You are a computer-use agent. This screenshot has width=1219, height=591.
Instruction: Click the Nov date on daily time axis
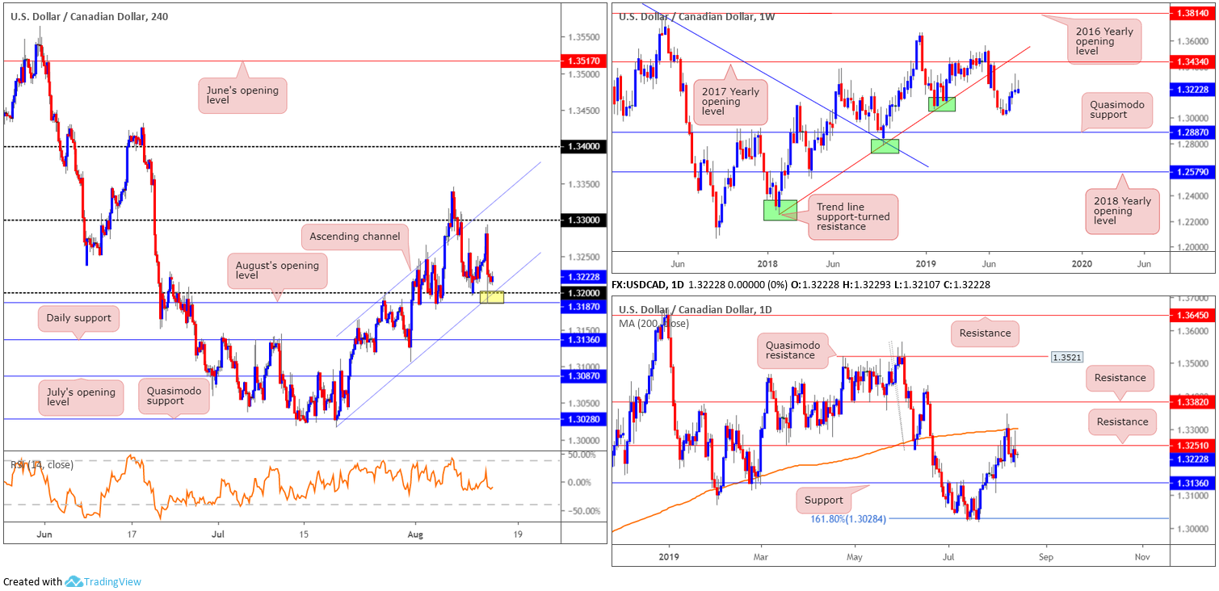[x=1142, y=556]
